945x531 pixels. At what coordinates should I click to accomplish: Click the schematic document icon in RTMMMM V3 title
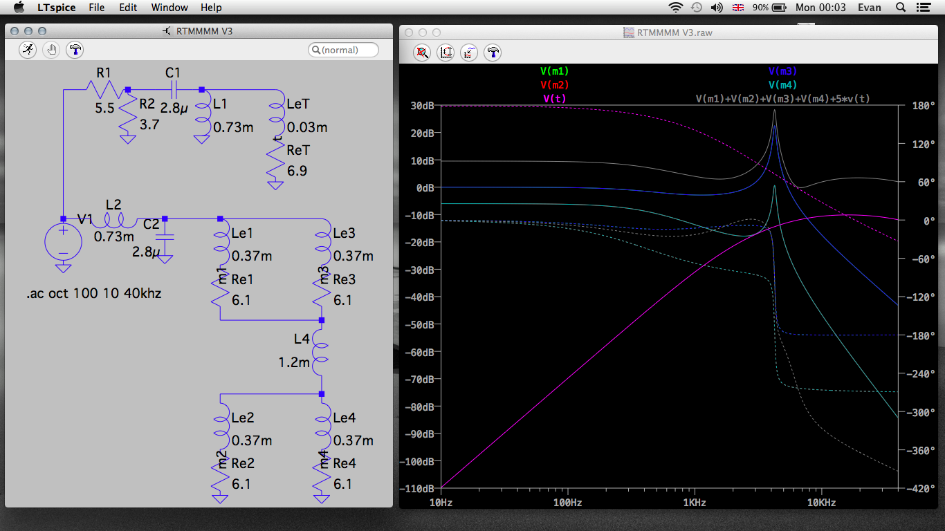pos(167,32)
